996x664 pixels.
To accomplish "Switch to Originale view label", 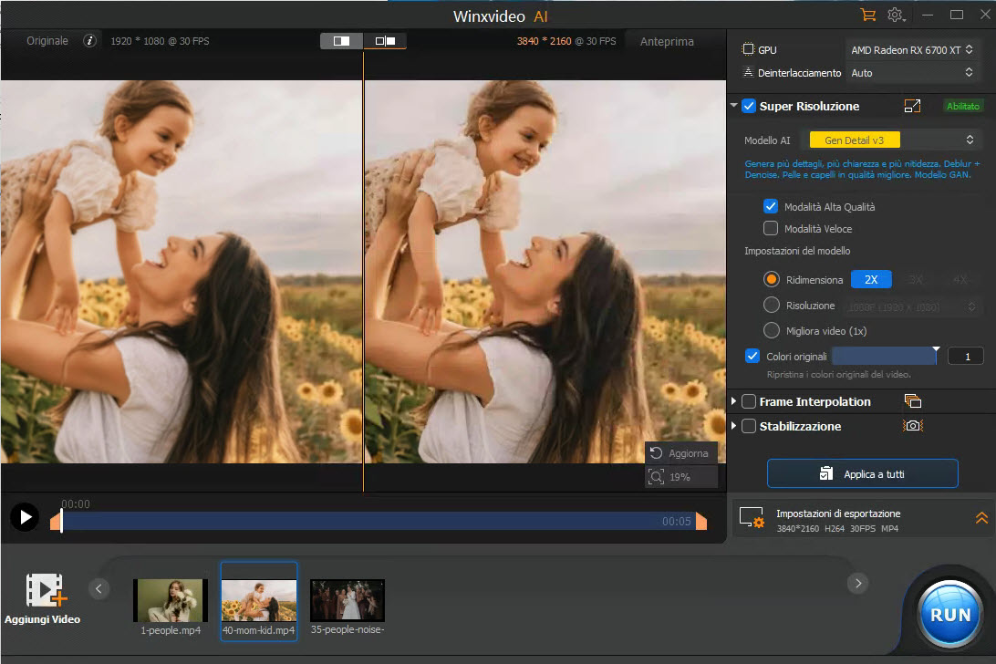I will click(x=47, y=41).
